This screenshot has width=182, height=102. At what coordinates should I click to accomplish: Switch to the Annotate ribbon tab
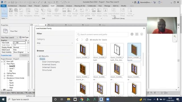click(60, 6)
